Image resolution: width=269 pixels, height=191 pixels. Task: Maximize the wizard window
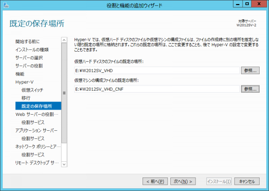247,5
